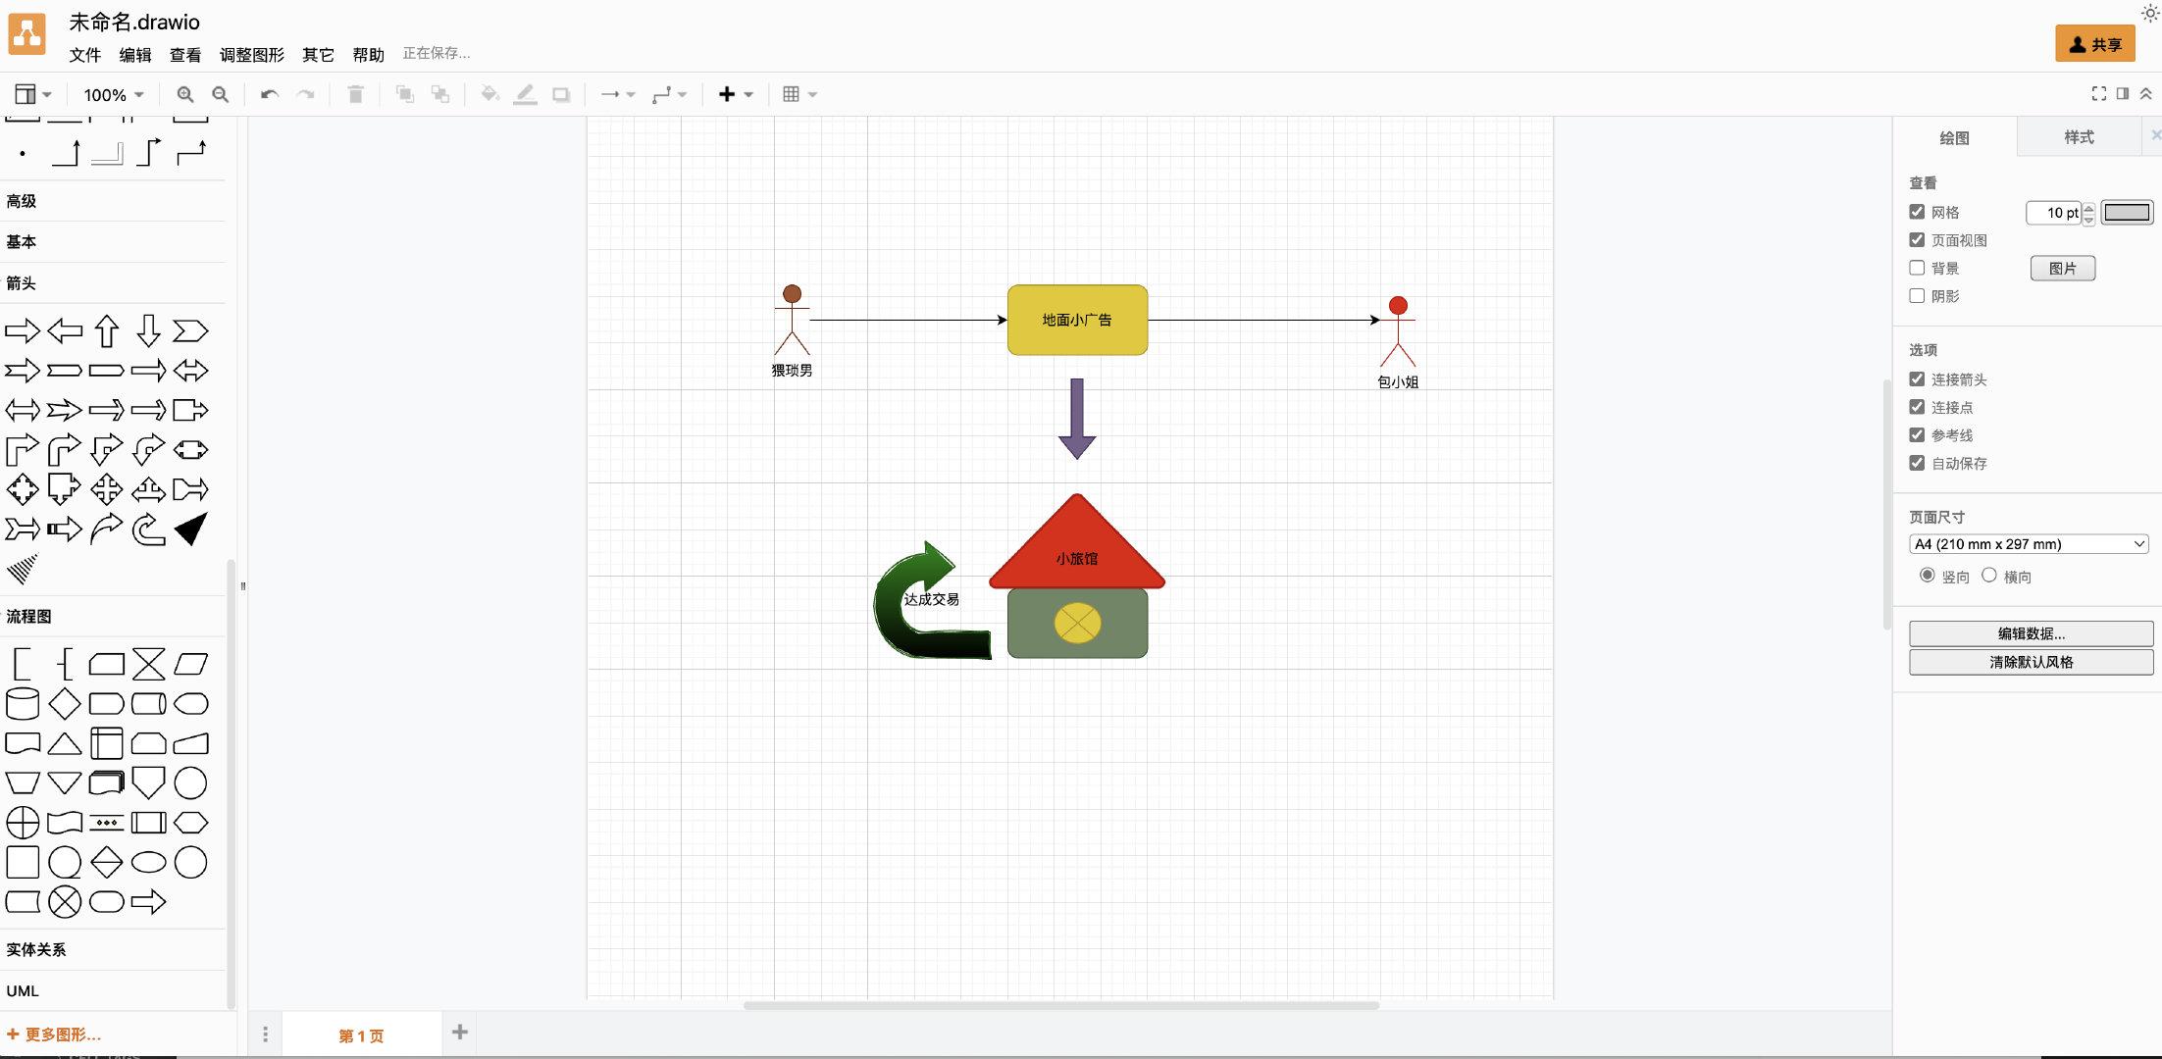Click the zoom out magnifier icon
Viewport: 2162px width, 1059px height.
coord(221,94)
